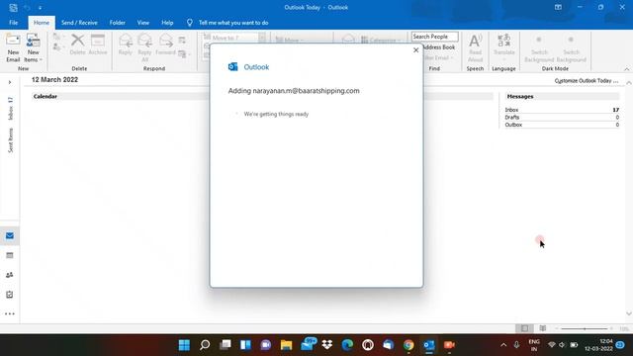Click the Drafts link in Messages
This screenshot has width=633, height=356.
pyautogui.click(x=512, y=117)
